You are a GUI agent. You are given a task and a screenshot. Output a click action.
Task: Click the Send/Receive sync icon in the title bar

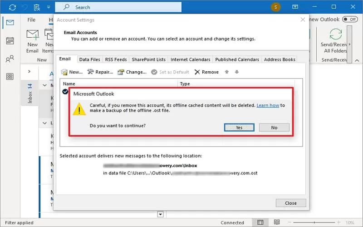coord(12,7)
